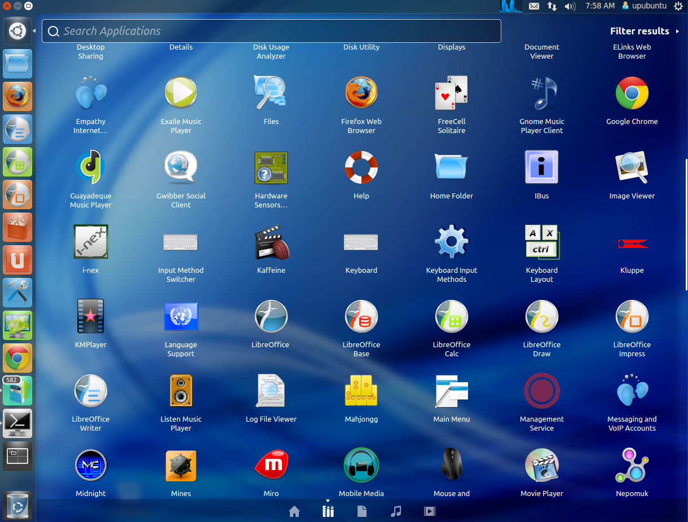
Task: Open the volume indicator in the top panel
Action: click(x=570, y=6)
